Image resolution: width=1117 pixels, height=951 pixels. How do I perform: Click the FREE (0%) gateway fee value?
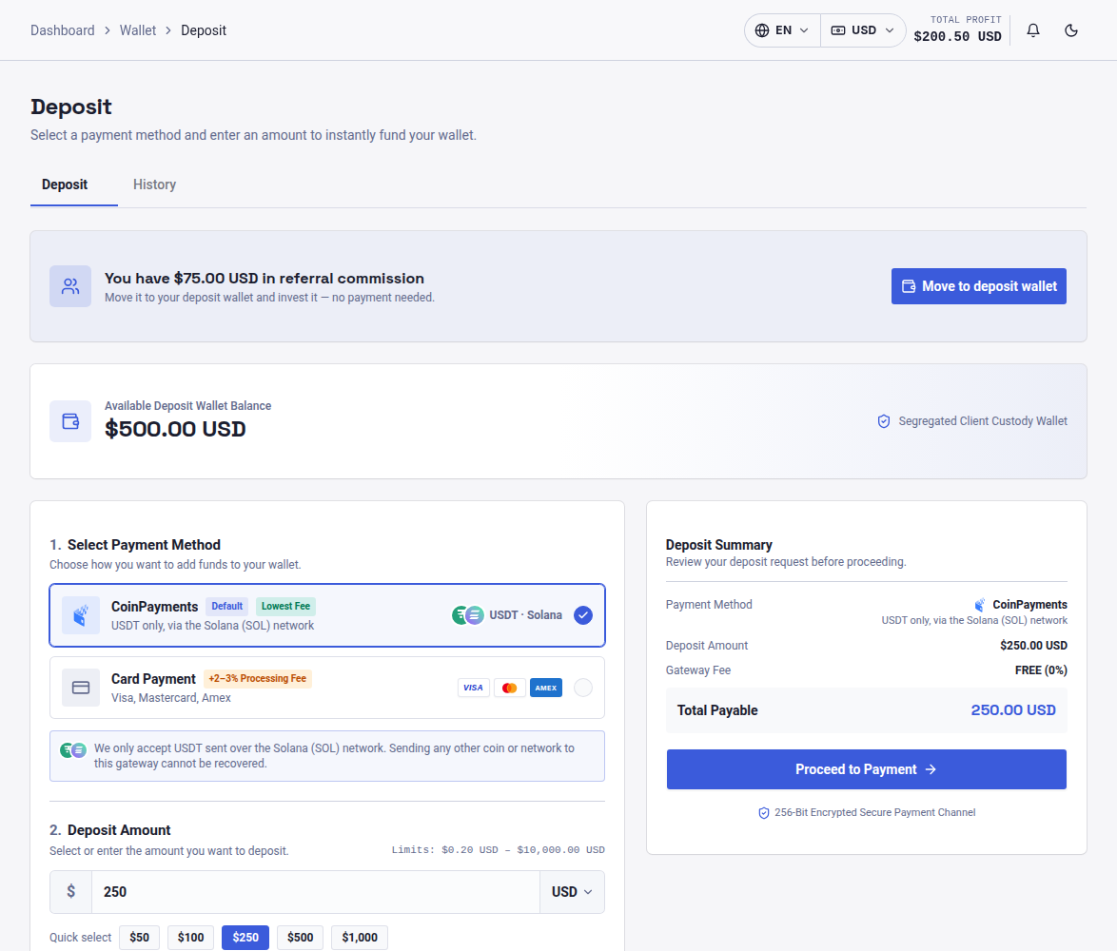tap(1041, 670)
